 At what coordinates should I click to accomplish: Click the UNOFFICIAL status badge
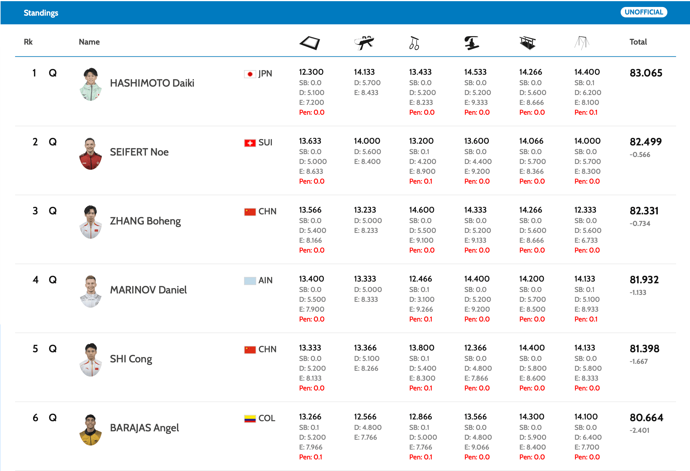pyautogui.click(x=643, y=12)
